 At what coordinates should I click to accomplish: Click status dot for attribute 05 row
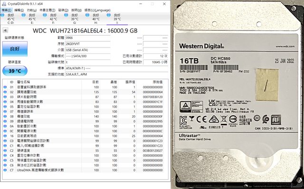tap(5, 107)
